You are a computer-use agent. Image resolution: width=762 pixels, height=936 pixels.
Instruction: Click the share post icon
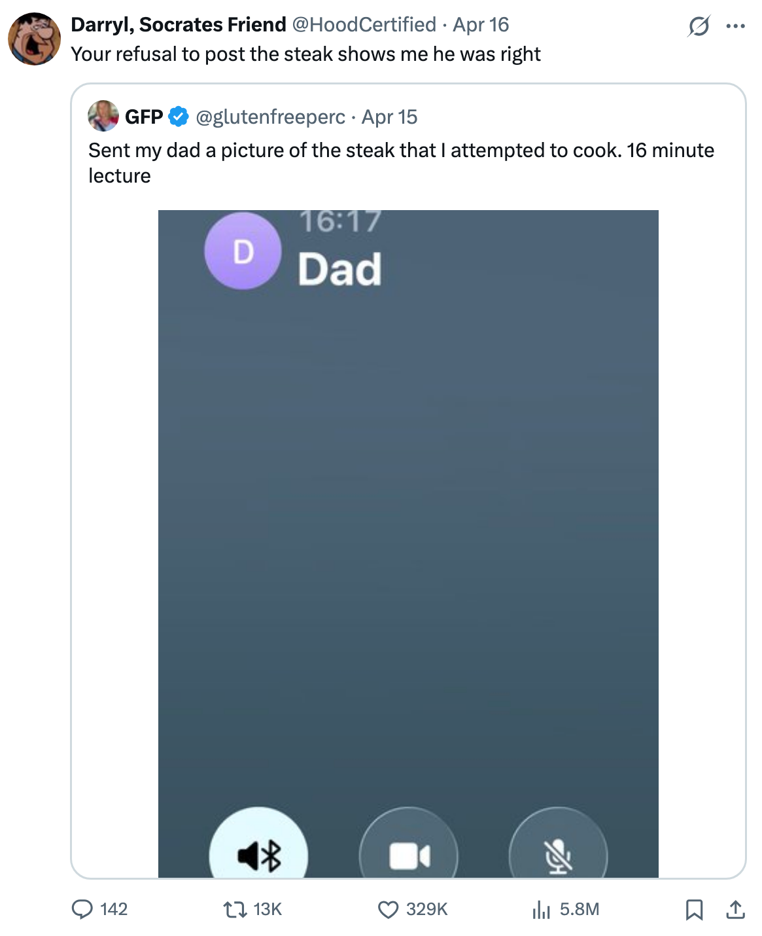(735, 909)
